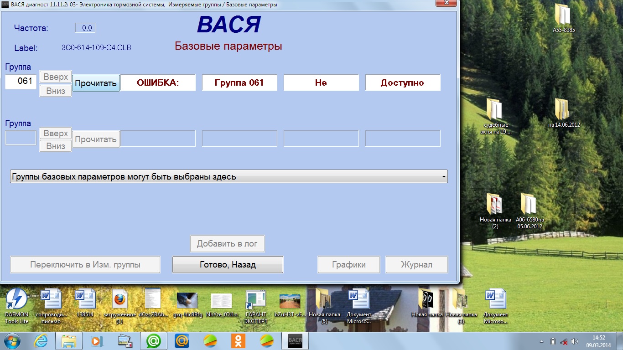
Task: Click the Windows Start button
Action: coord(12,341)
